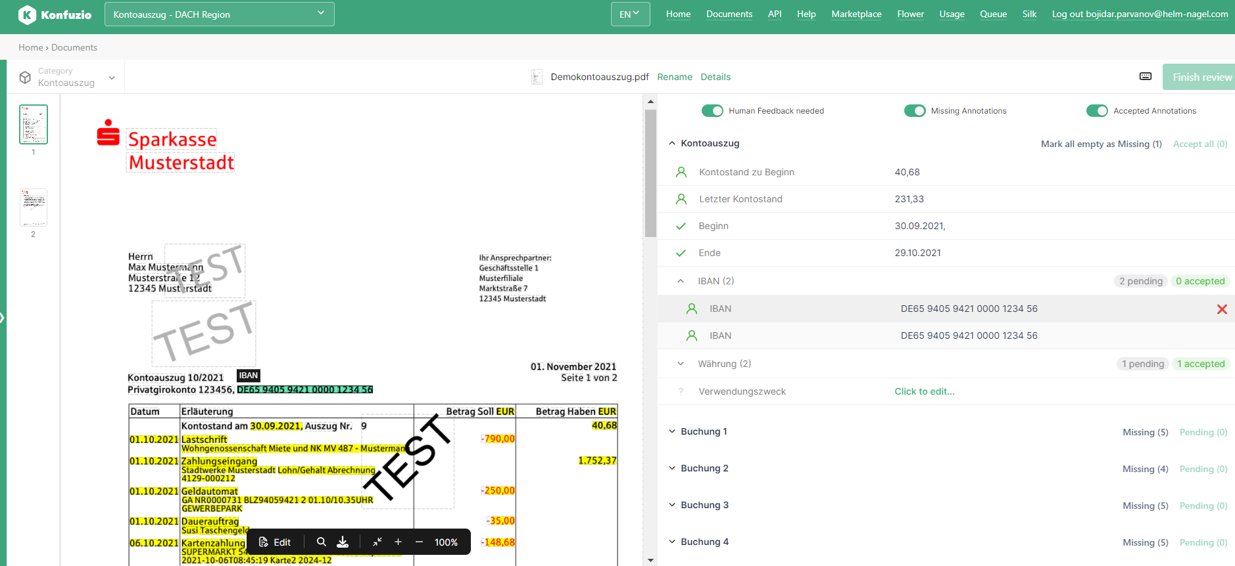Open Flower in the top menu
The height and width of the screenshot is (566, 1235).
click(x=910, y=14)
